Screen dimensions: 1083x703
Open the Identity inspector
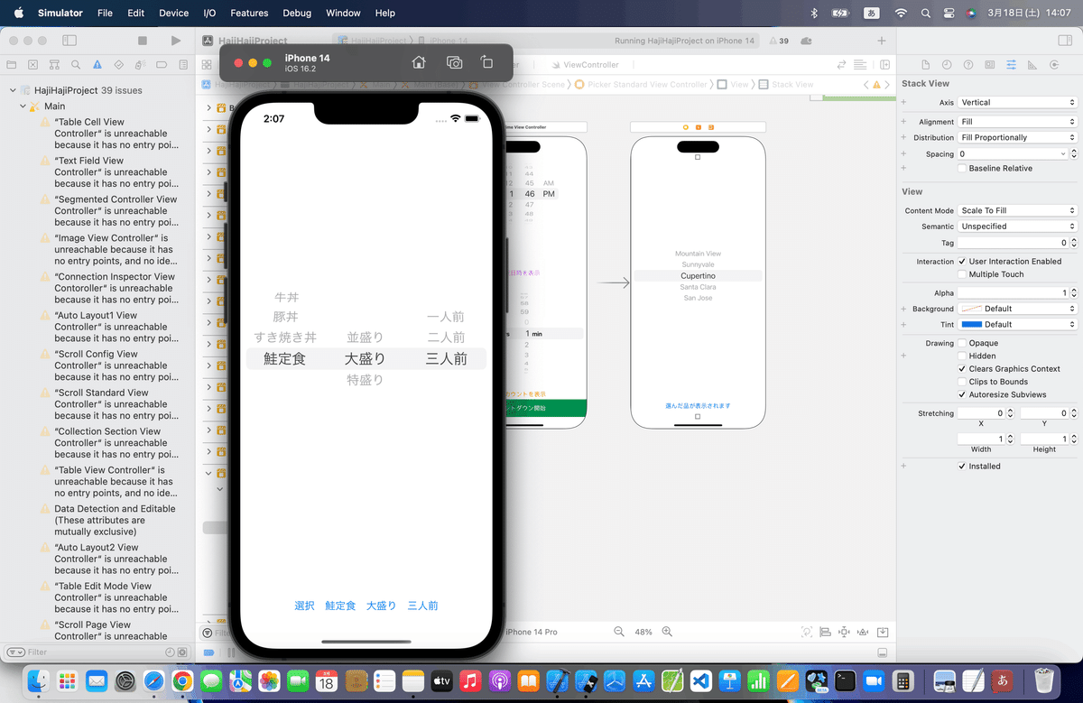pos(990,65)
